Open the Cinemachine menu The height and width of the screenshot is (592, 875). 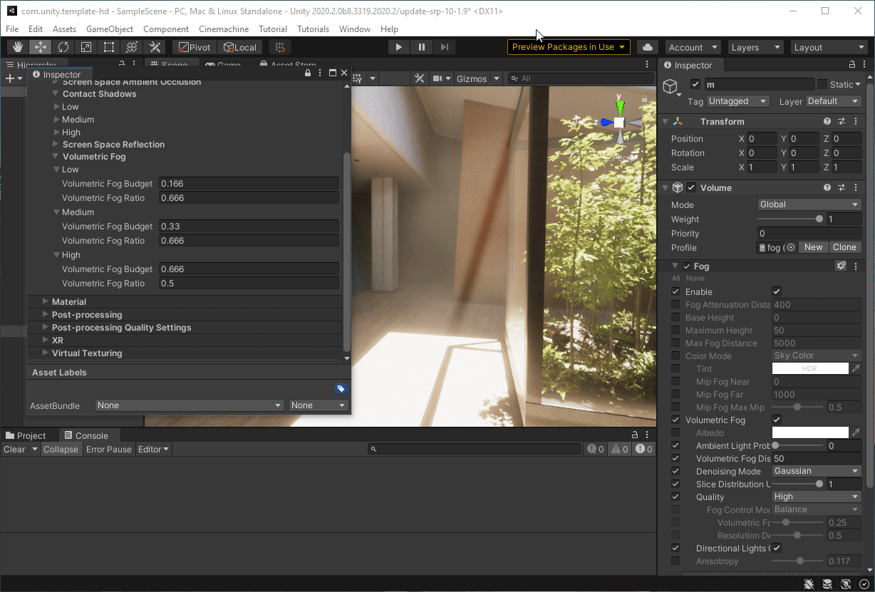click(224, 29)
